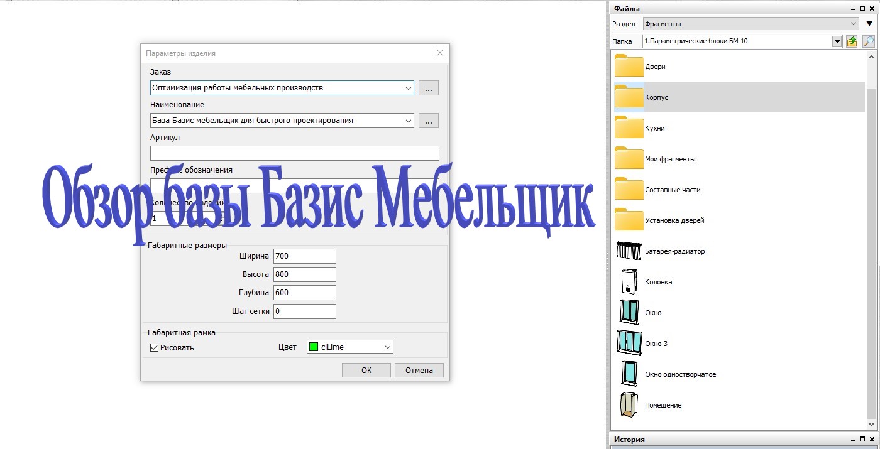Image resolution: width=880 pixels, height=449 pixels.
Task: Select the Окно 3 fragment icon
Action: [x=629, y=344]
